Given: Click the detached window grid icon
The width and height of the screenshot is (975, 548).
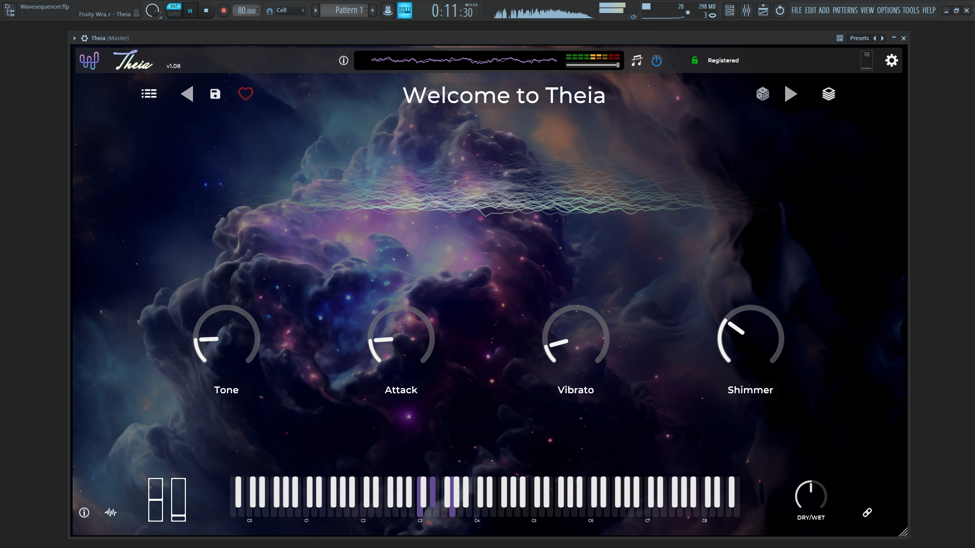Looking at the screenshot, I should coord(840,38).
